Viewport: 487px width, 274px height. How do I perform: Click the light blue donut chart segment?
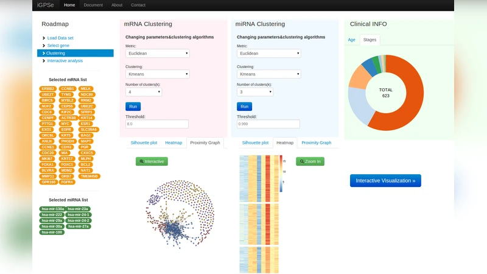pyautogui.click(x=358, y=105)
